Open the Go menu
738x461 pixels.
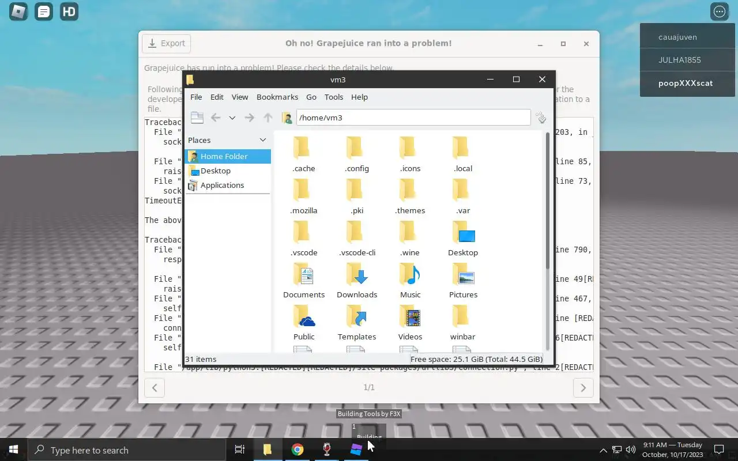311,97
